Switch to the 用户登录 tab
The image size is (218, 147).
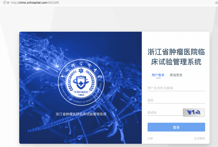point(158,75)
